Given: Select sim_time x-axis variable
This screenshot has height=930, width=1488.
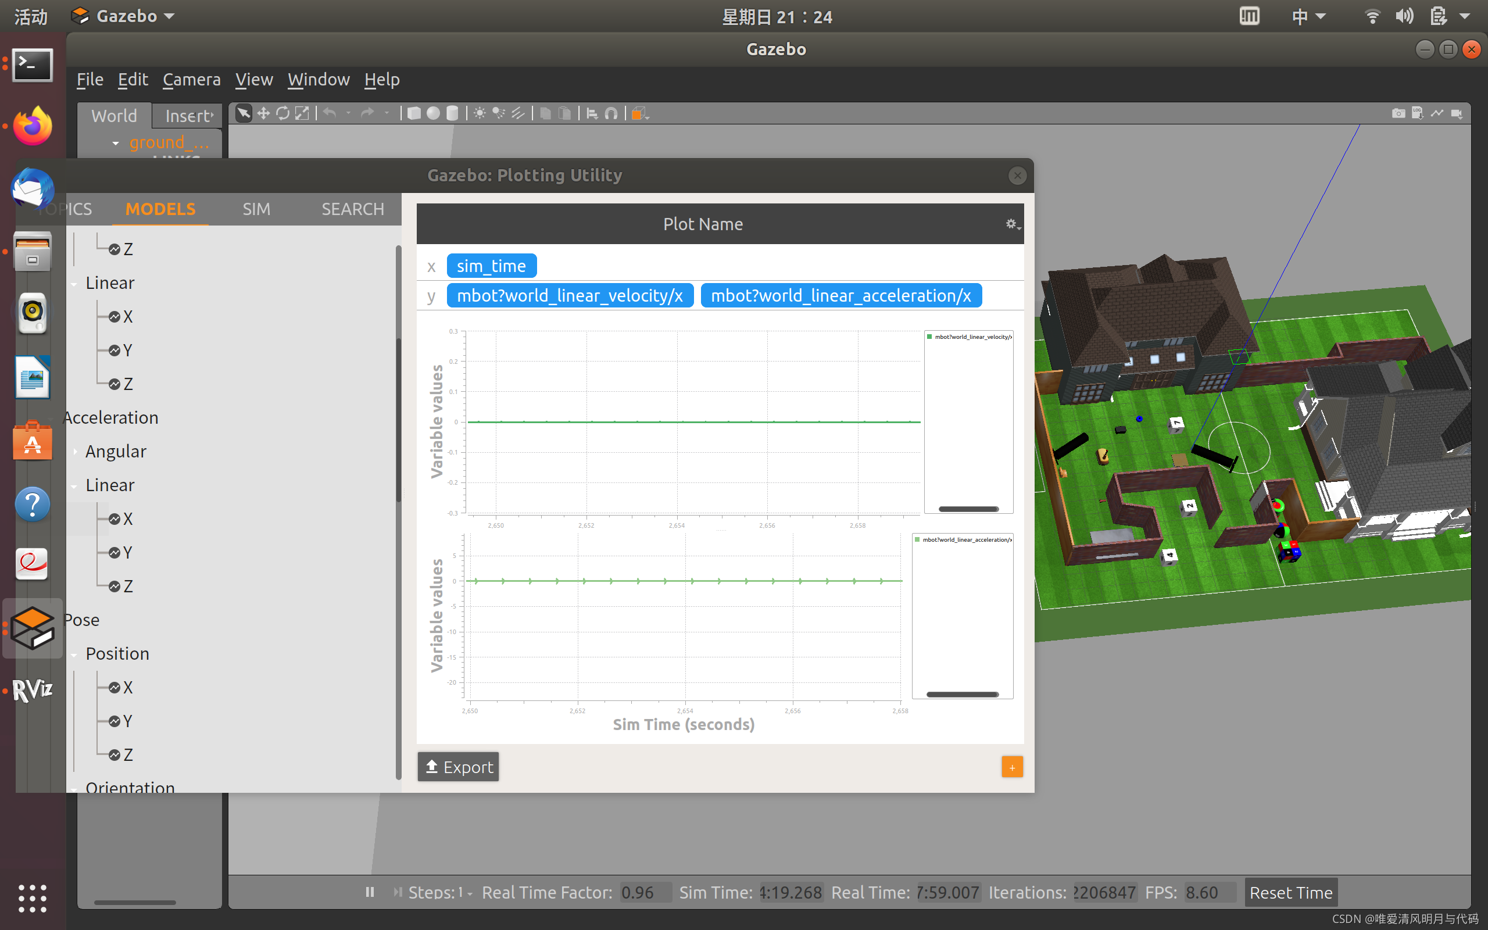Looking at the screenshot, I should (491, 266).
